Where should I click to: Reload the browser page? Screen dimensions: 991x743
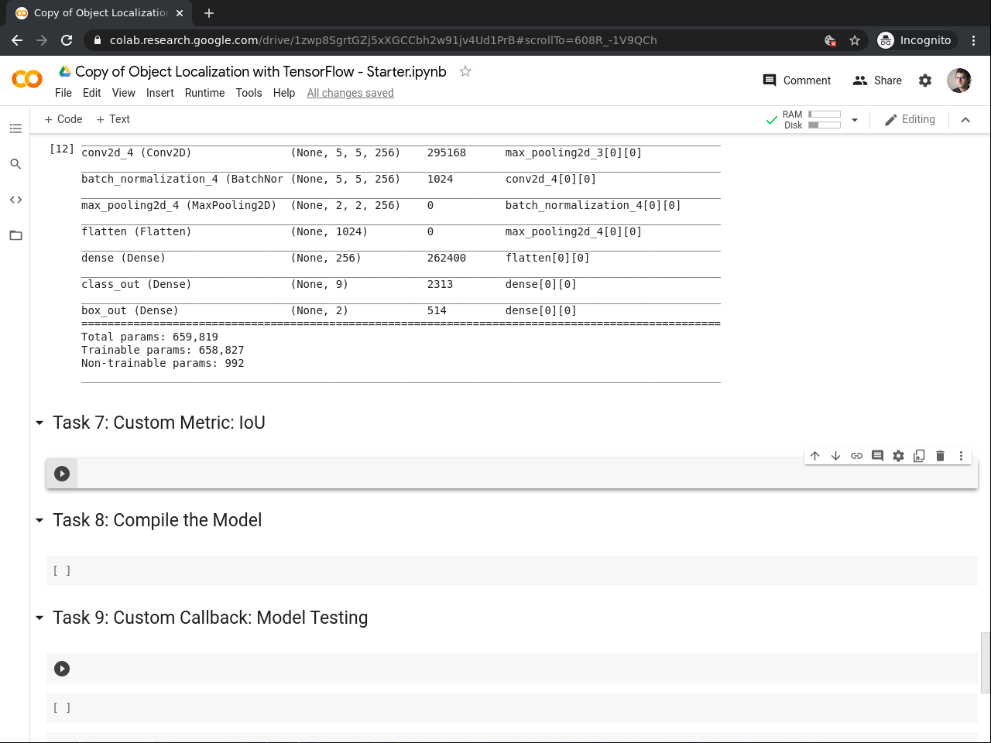pos(67,40)
